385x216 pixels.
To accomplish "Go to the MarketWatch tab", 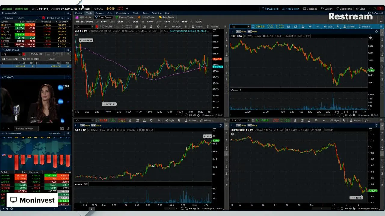I will click(x=122, y=13).
